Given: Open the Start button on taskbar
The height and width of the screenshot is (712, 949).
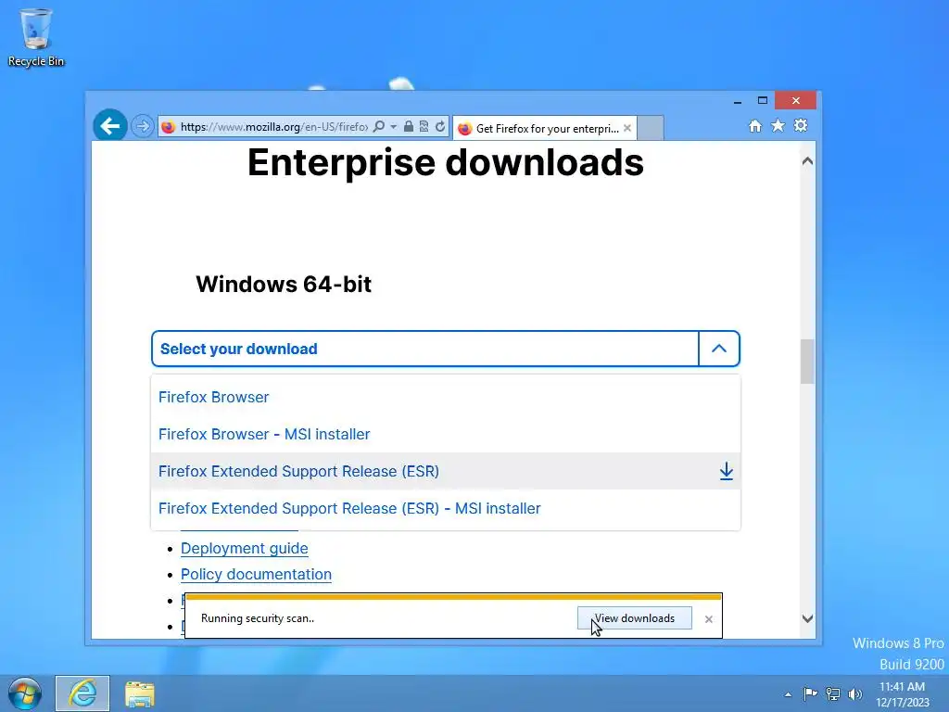Looking at the screenshot, I should click(25, 693).
